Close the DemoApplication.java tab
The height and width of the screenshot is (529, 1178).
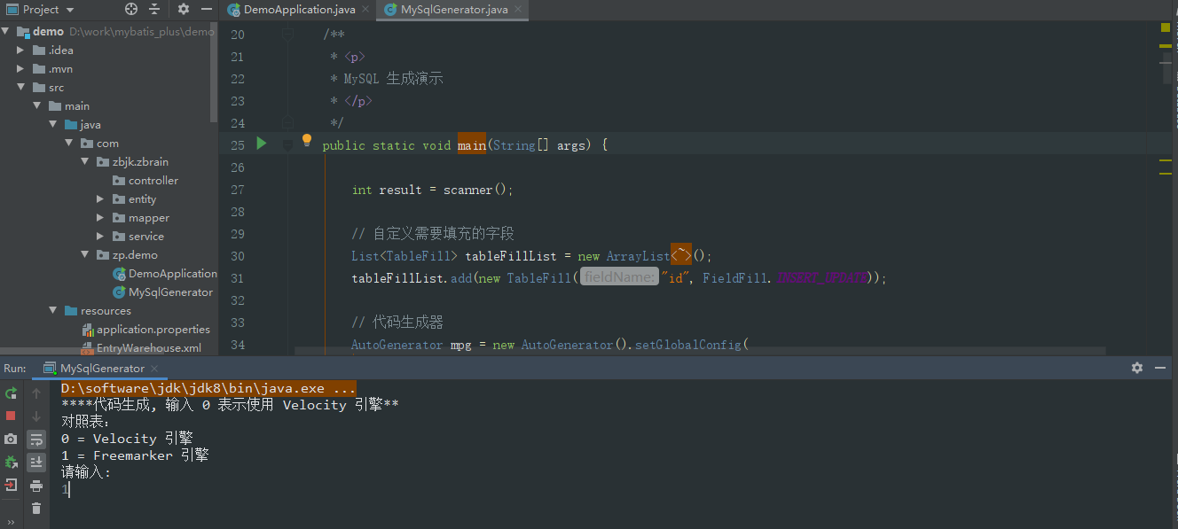366,10
